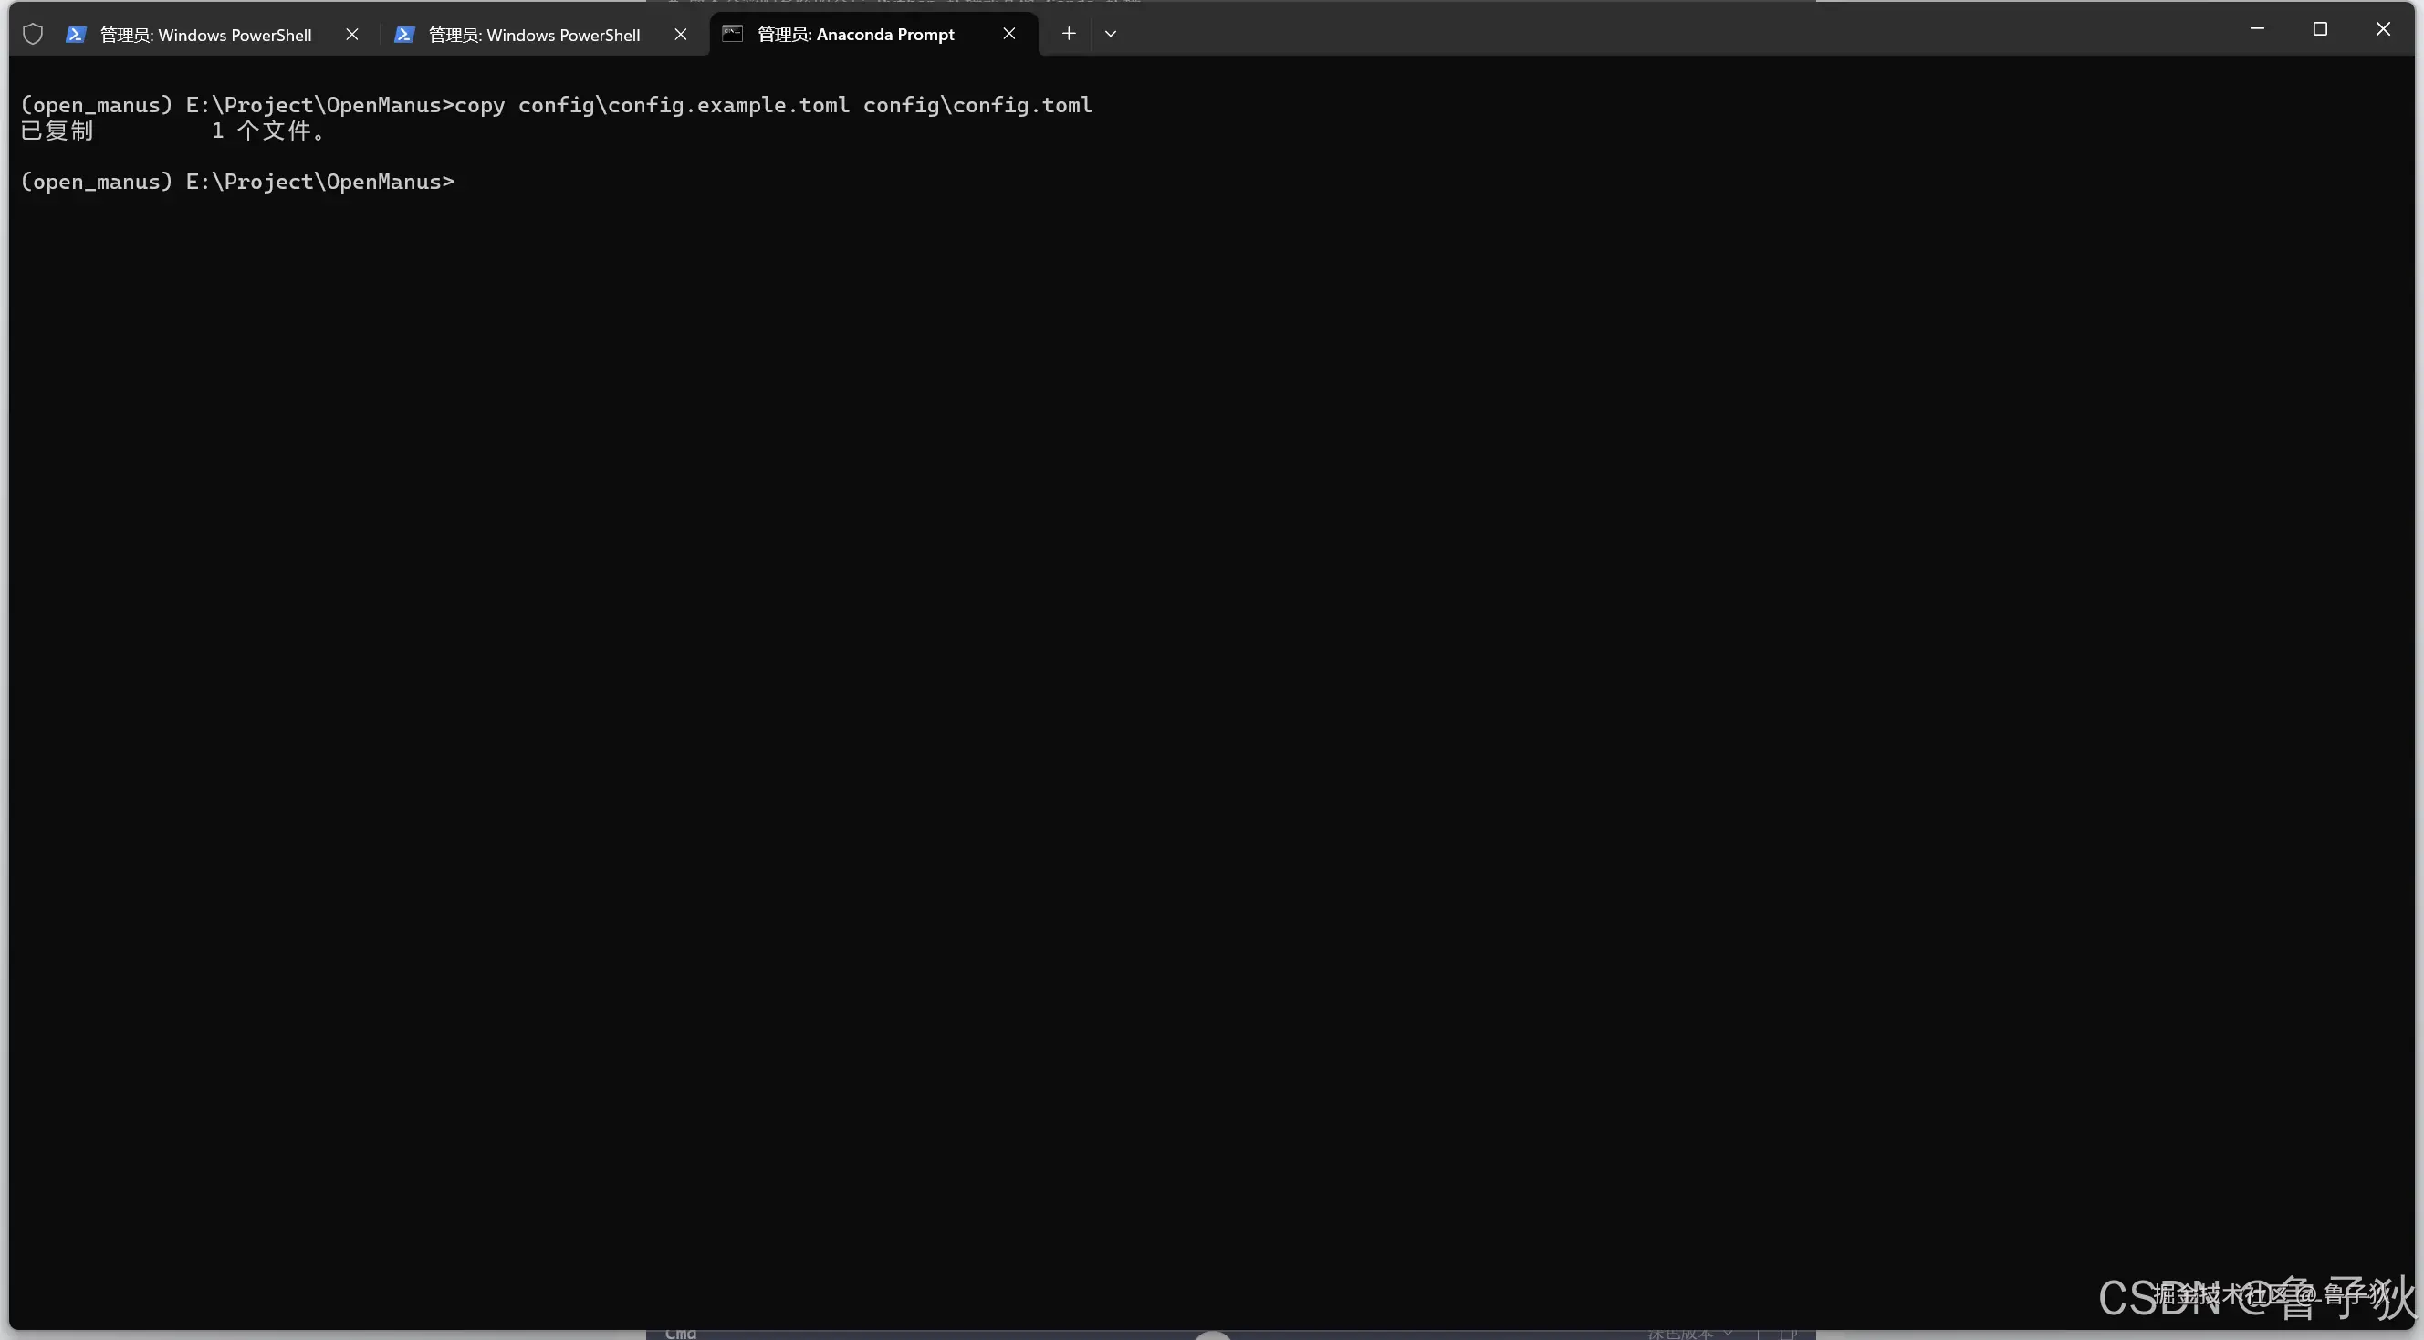2424x1340 pixels.
Task: Close the second Windows PowerShell tab
Action: [x=680, y=35]
